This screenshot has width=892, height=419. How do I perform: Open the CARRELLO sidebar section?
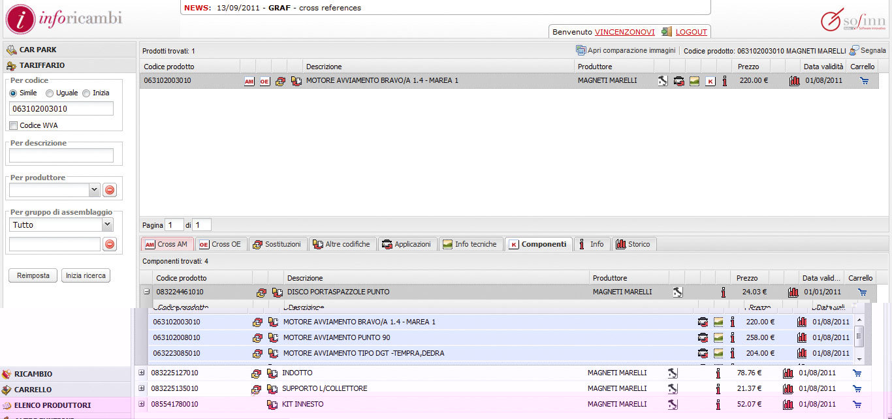65,390
